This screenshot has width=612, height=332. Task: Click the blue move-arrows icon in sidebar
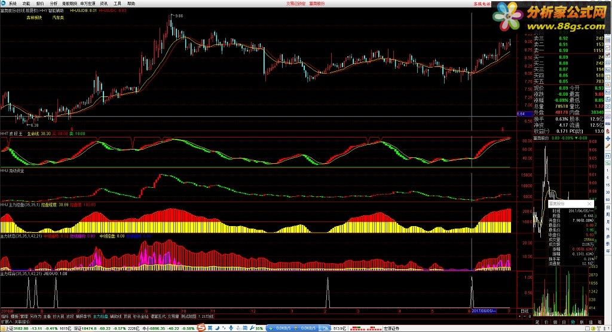[608, 139]
